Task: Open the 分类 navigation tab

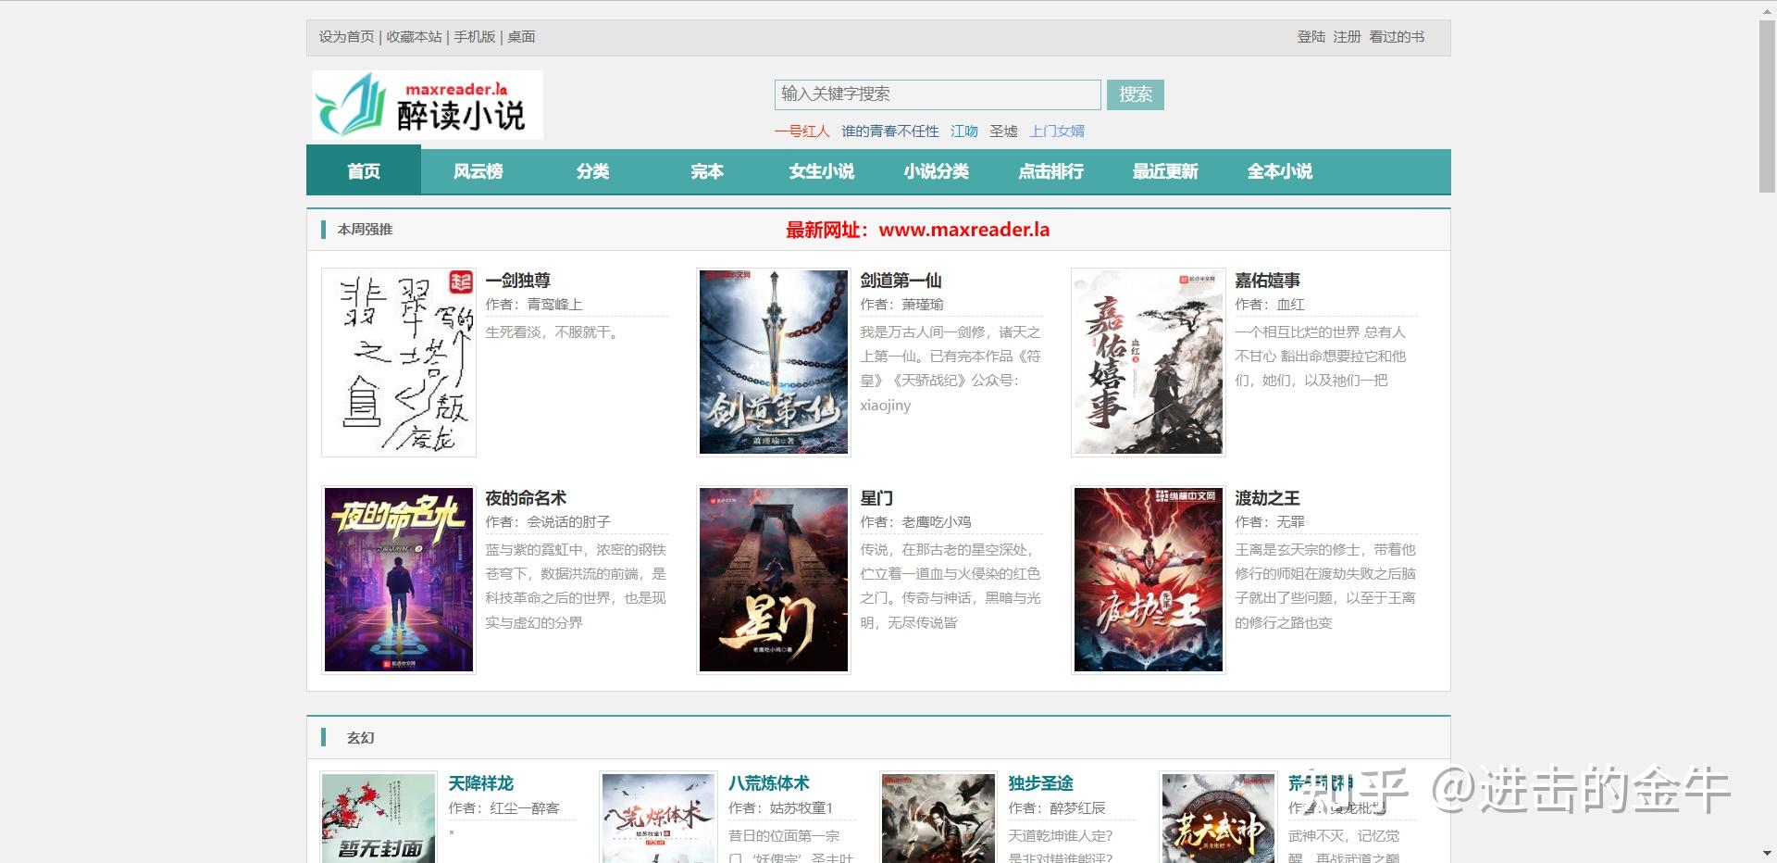Action: coord(592,171)
